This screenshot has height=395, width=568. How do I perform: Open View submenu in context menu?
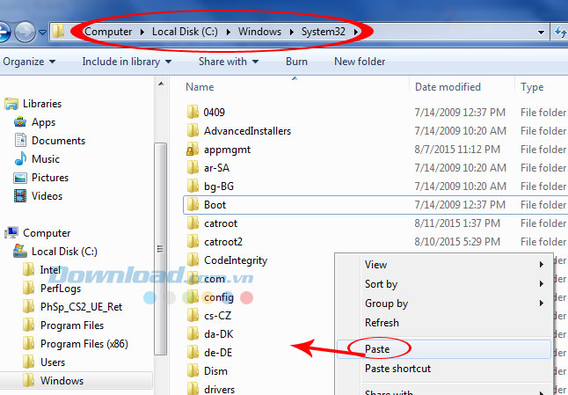(444, 265)
